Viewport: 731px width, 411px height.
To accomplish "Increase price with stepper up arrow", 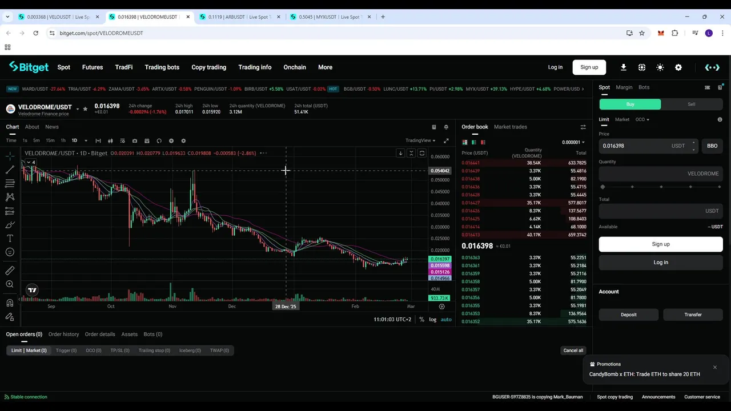I will [x=694, y=143].
